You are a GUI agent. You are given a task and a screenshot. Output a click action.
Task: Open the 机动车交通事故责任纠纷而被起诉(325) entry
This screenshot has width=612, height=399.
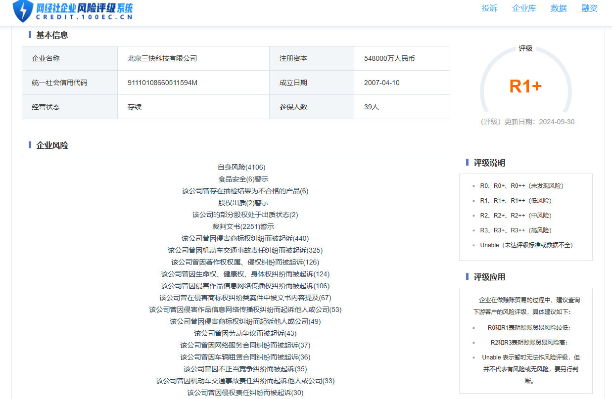245,250
